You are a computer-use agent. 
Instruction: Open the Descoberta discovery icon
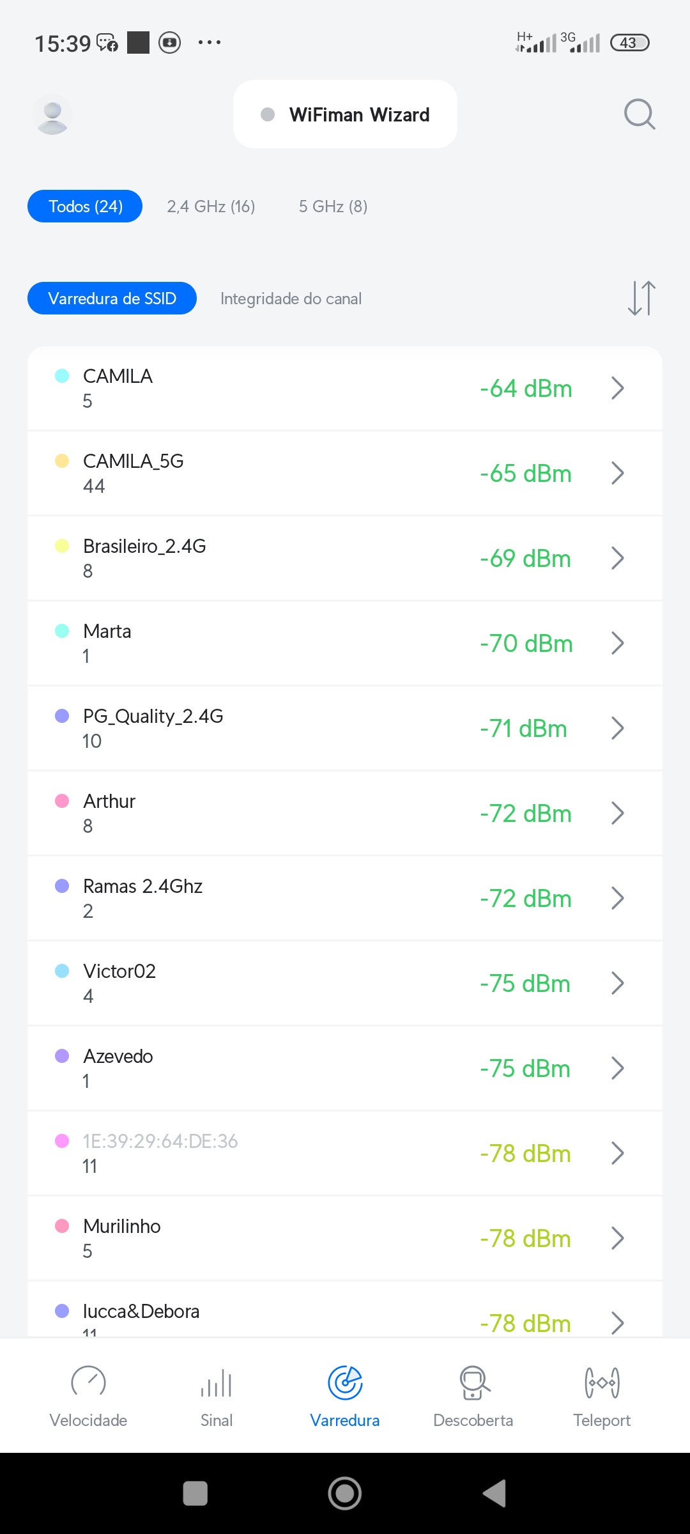click(473, 1383)
